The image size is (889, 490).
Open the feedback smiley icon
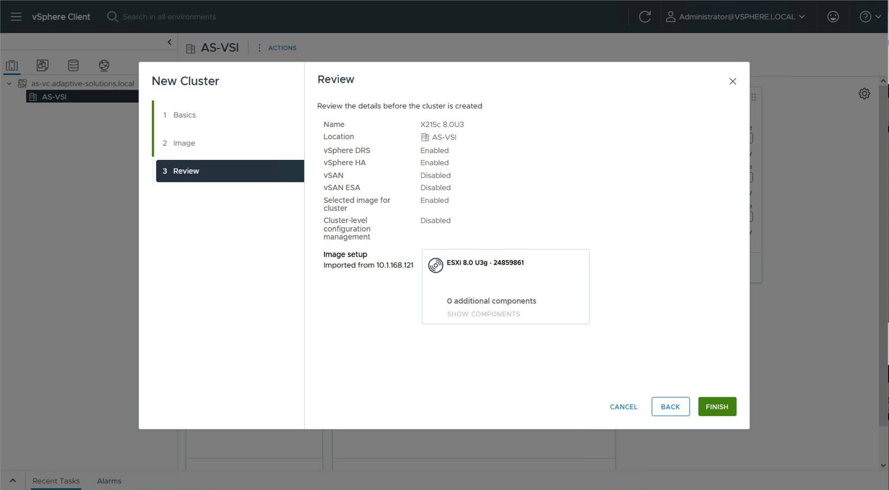click(833, 16)
